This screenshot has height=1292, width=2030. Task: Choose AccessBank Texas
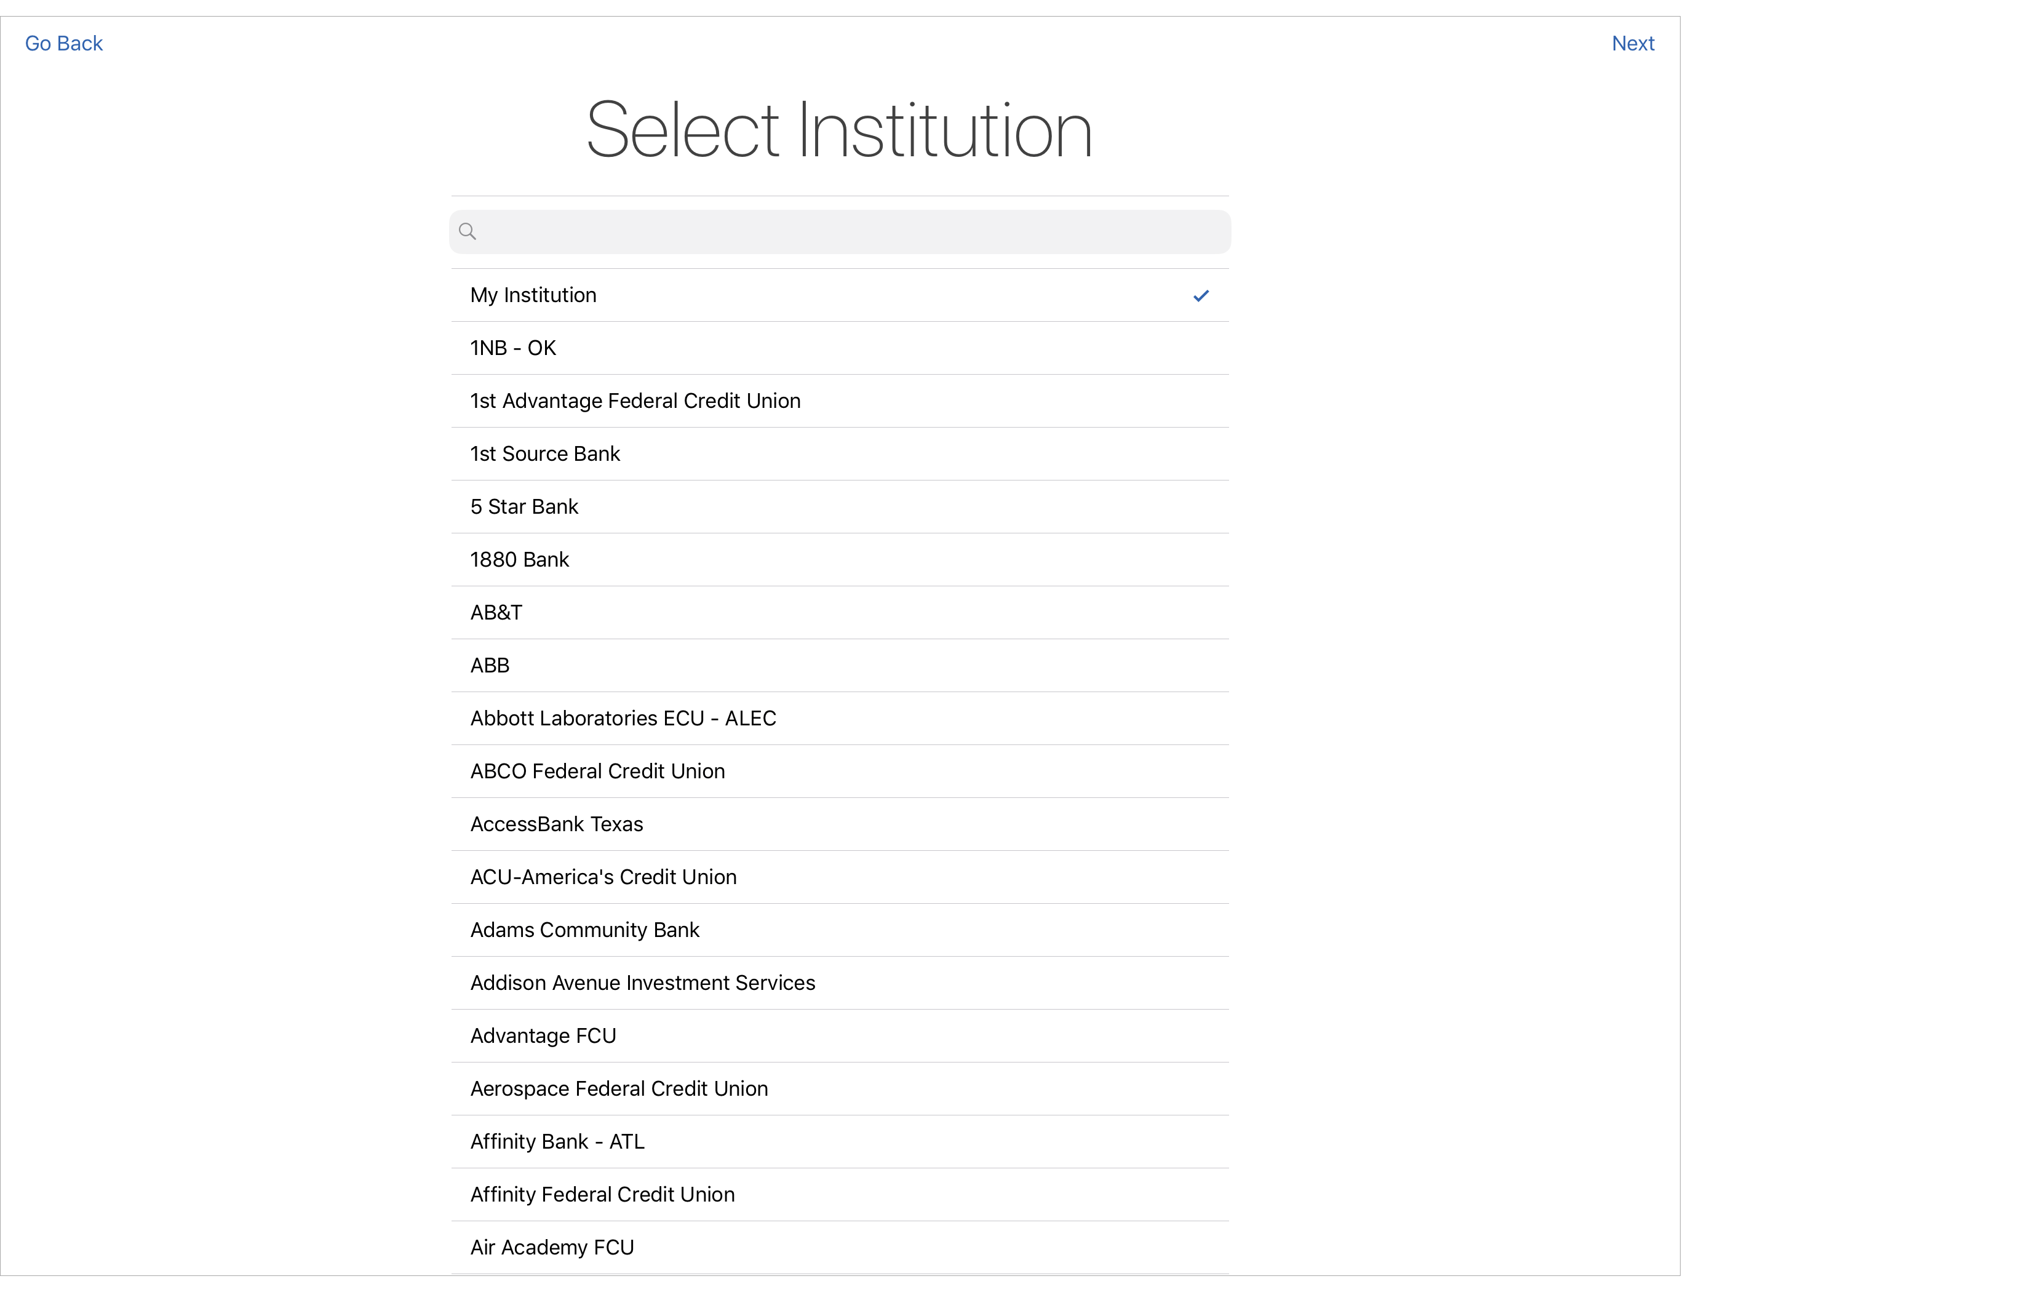[x=556, y=824]
